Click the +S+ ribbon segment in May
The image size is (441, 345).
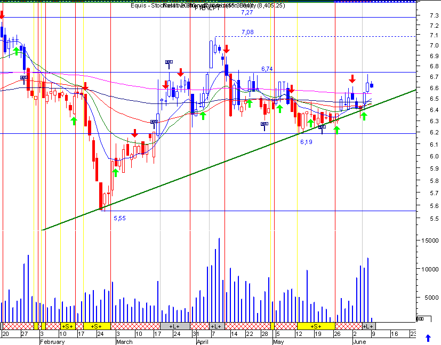click(316, 326)
